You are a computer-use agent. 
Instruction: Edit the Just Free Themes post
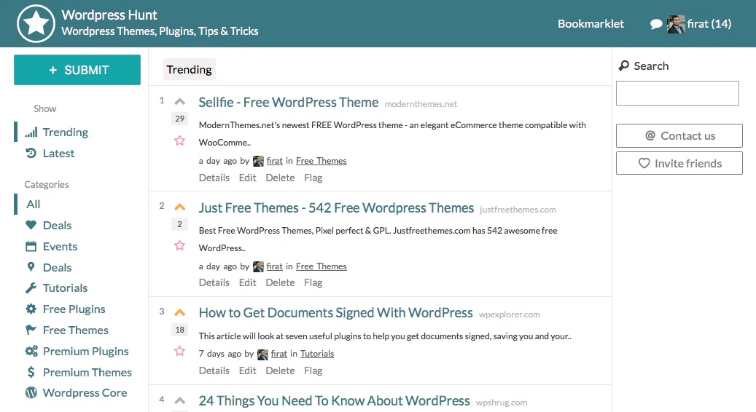tap(247, 282)
